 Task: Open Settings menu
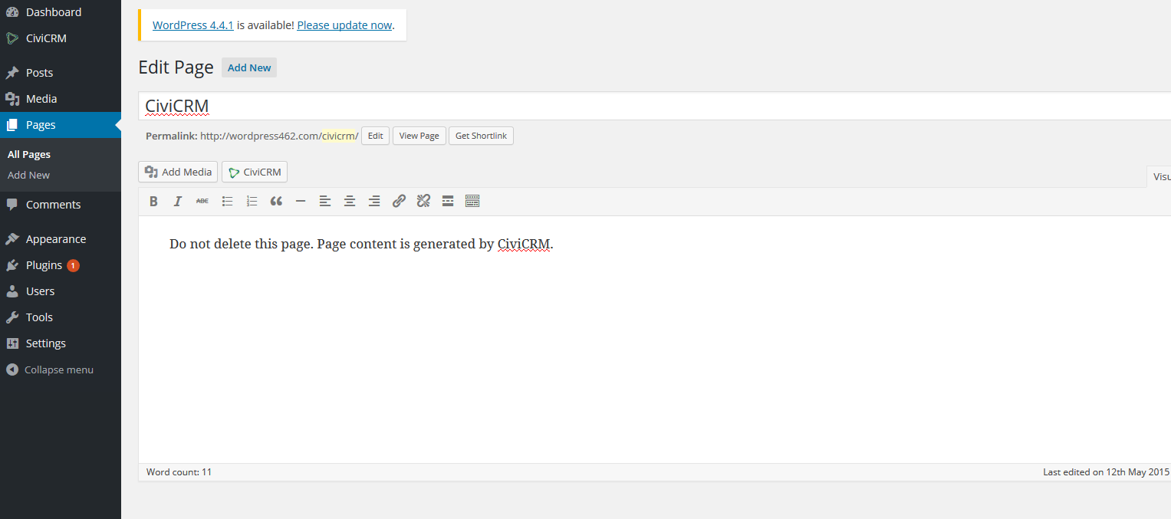click(x=61, y=343)
